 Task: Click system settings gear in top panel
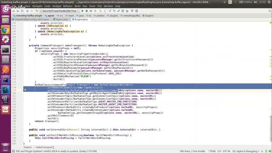(269, 2)
